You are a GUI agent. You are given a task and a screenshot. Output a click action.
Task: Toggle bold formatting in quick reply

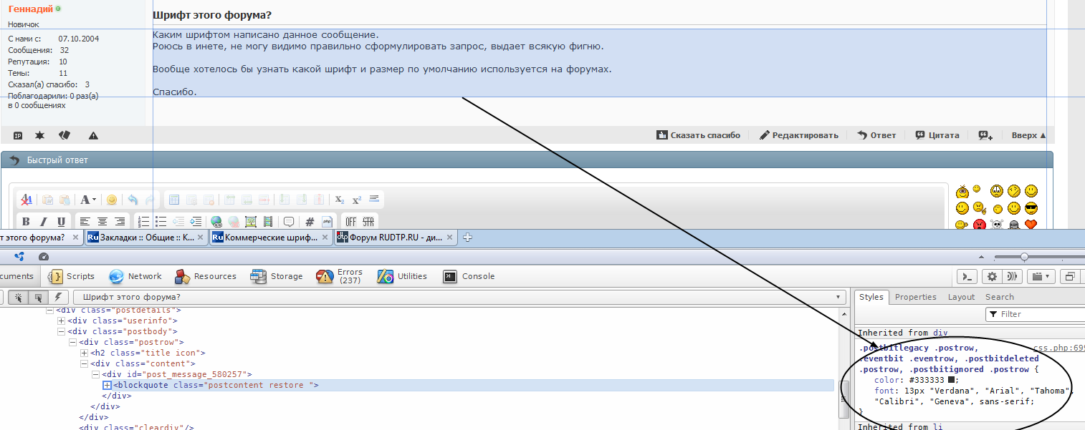[x=26, y=222]
